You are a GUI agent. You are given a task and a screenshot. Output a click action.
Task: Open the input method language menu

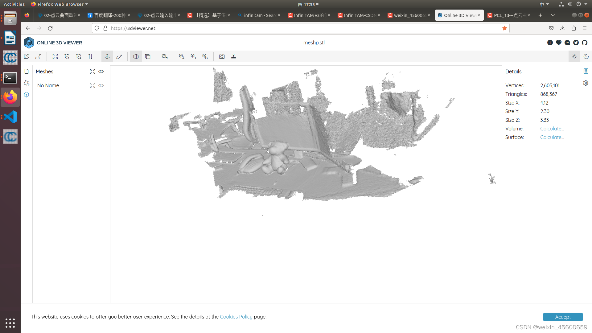545,4
